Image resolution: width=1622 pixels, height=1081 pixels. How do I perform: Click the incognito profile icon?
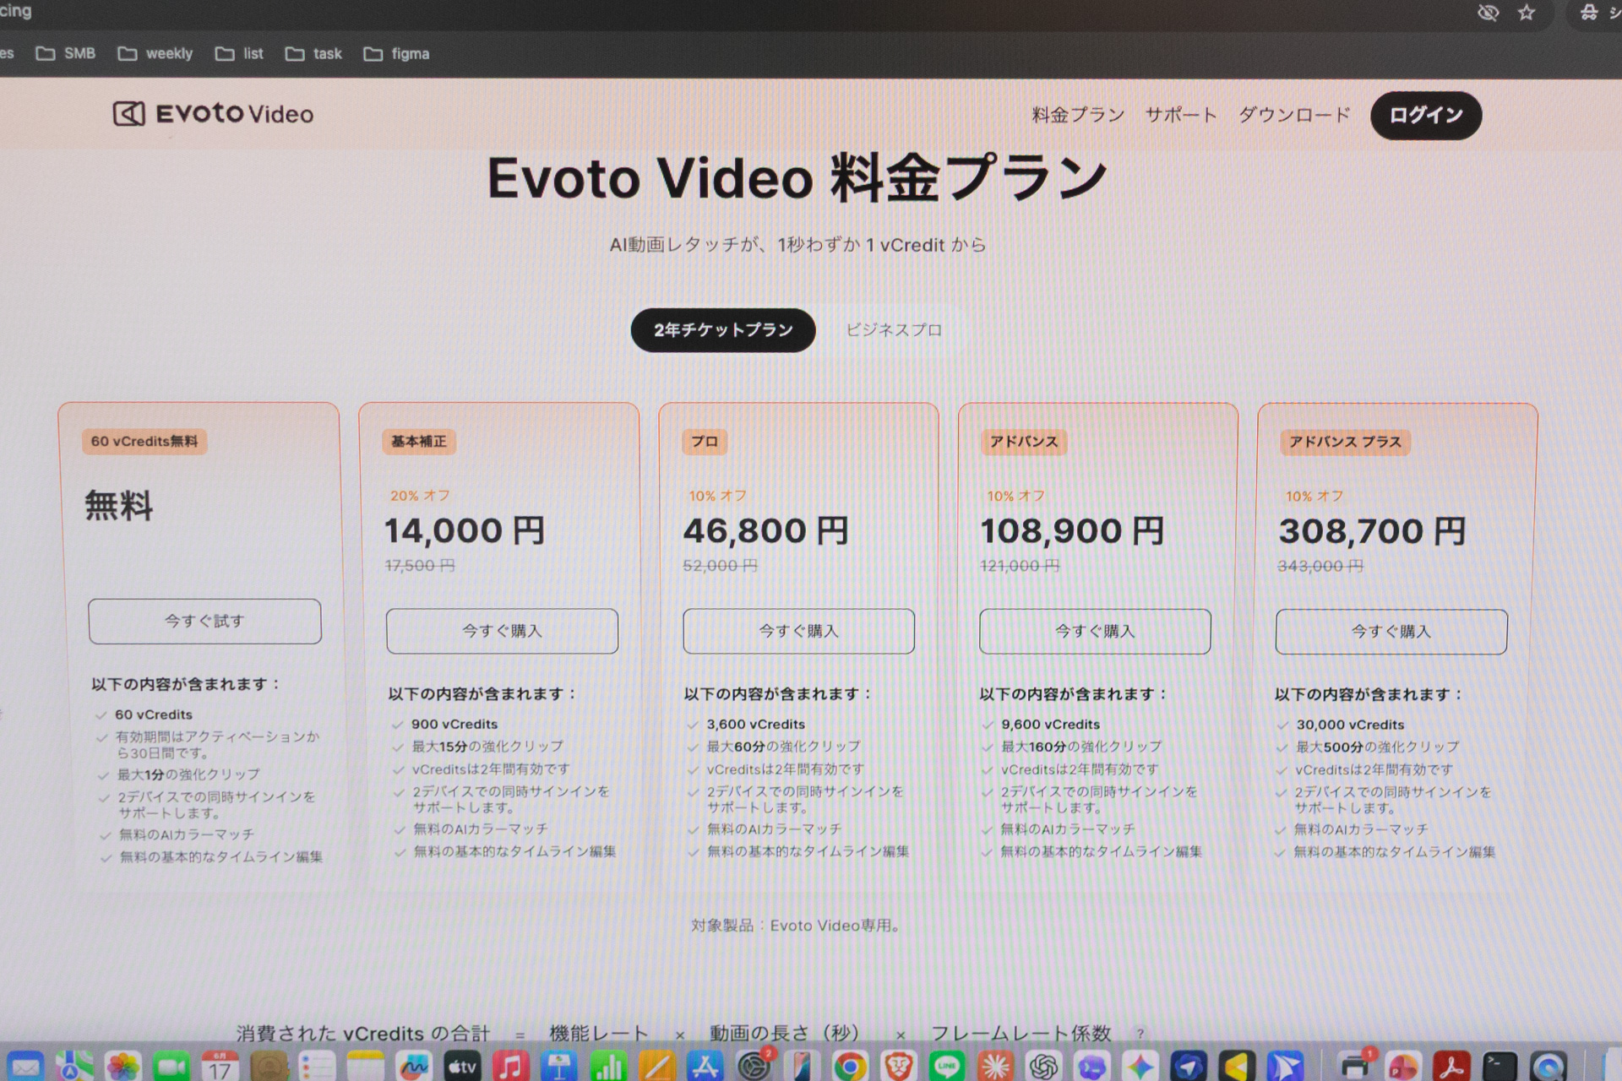(x=1589, y=13)
